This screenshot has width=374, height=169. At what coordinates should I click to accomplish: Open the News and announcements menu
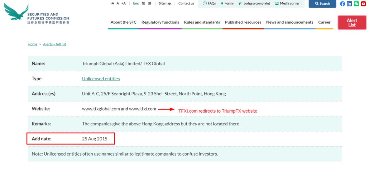[290, 22]
